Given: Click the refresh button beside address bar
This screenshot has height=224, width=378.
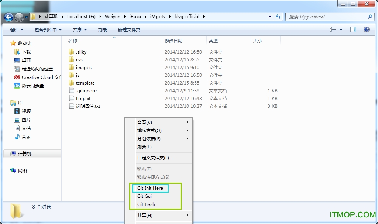Looking at the screenshot, I should (x=279, y=17).
